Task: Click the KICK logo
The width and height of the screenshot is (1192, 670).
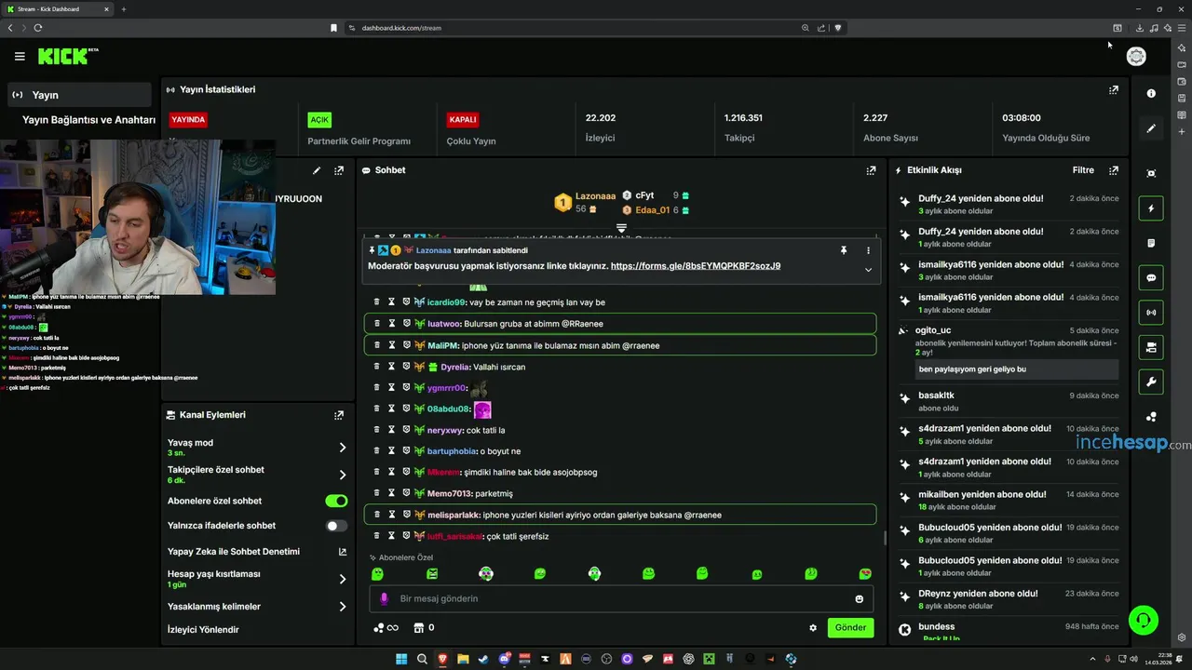Action: (x=67, y=57)
